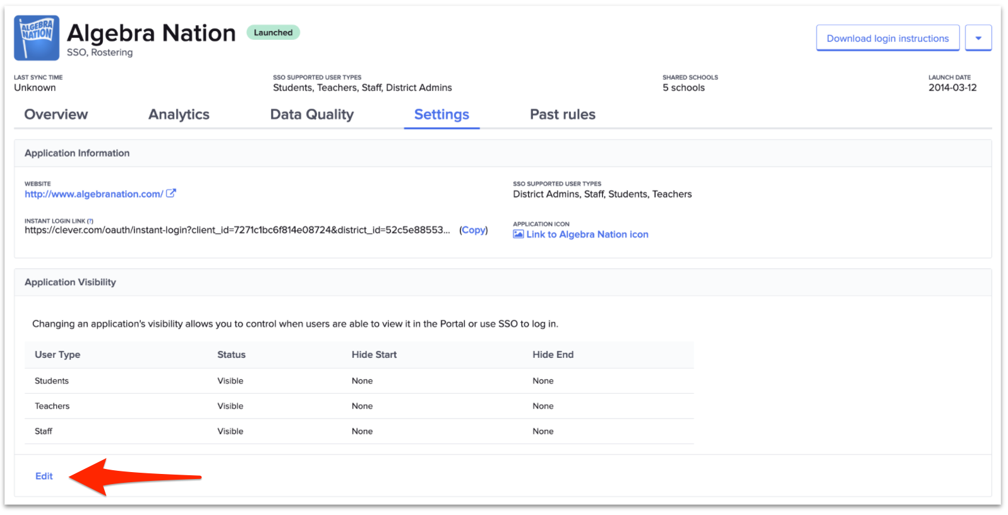Click help question mark by Instant Login Link

click(x=90, y=222)
